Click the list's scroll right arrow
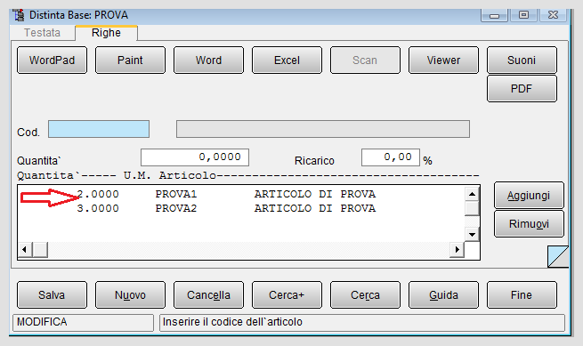This screenshot has height=346, width=583. 457,249
